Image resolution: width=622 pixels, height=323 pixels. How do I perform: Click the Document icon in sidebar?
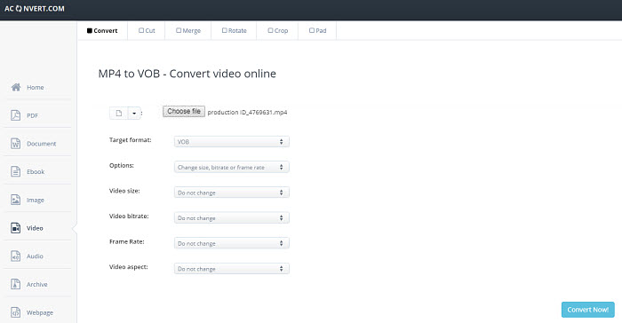coord(15,144)
